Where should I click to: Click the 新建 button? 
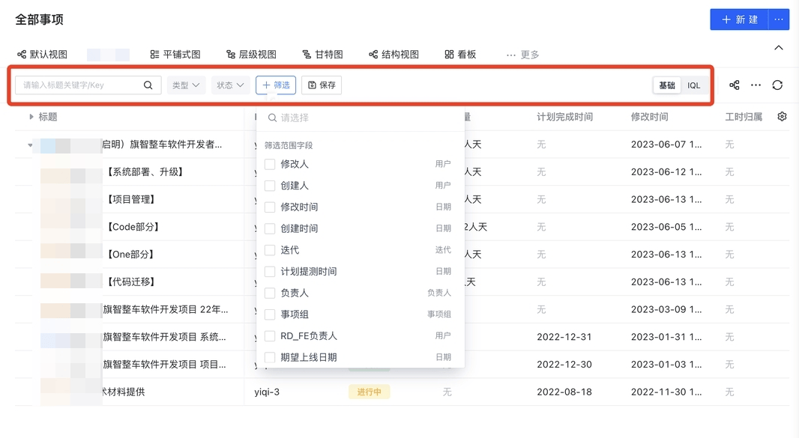click(740, 19)
